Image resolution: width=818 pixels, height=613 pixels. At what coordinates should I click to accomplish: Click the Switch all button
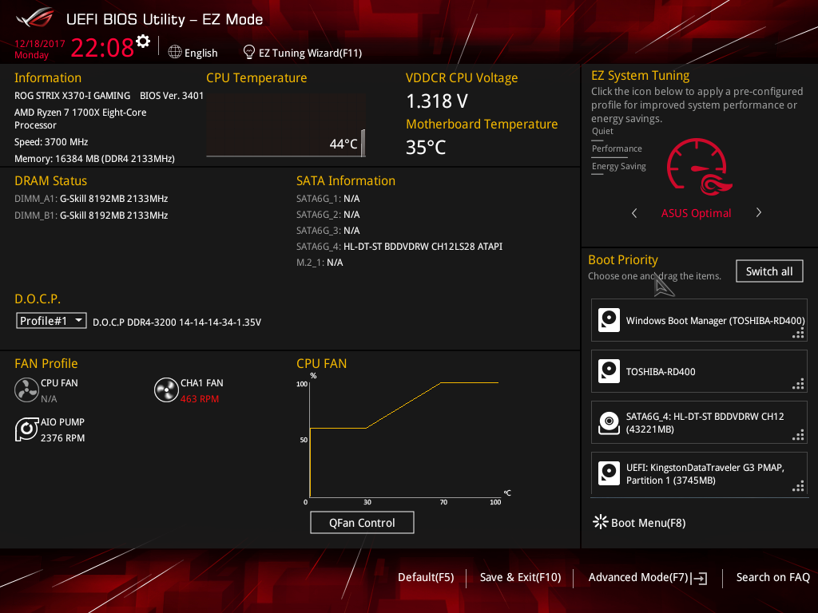(x=769, y=271)
